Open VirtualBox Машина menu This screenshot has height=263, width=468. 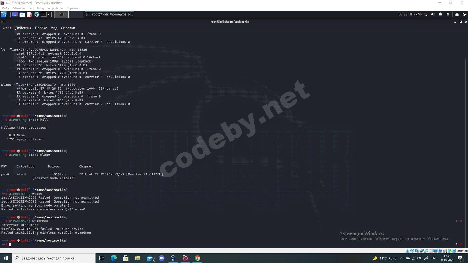[19, 8]
